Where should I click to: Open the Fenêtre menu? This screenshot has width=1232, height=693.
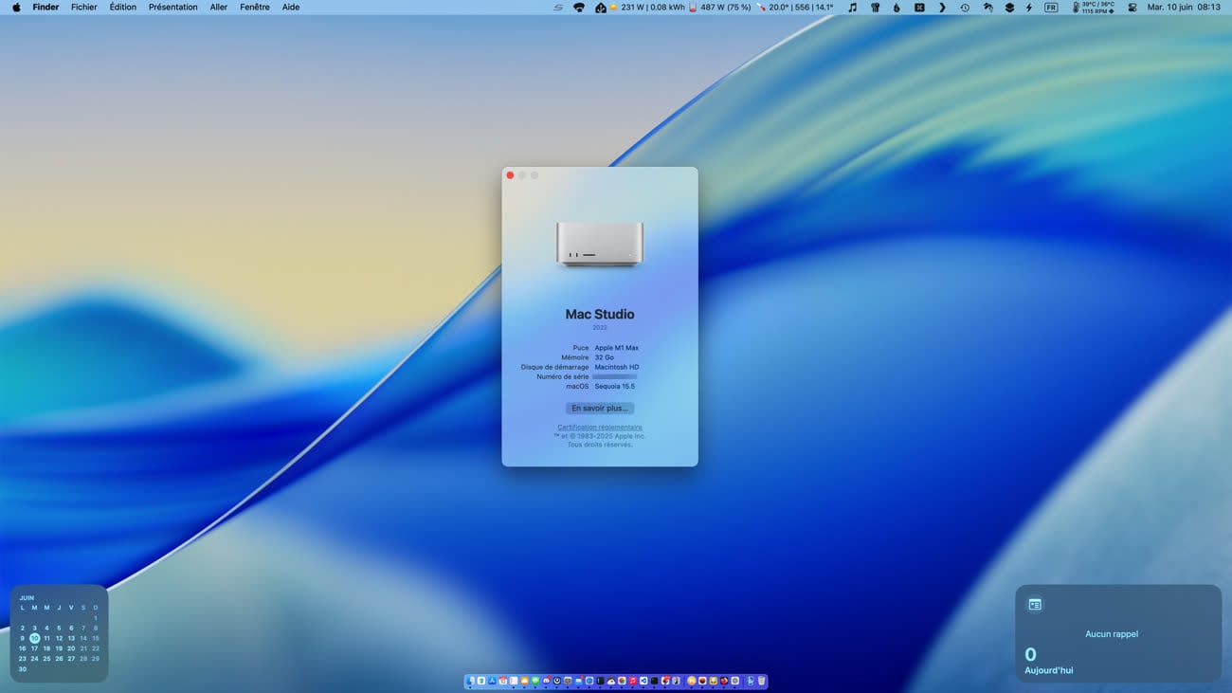pos(255,7)
